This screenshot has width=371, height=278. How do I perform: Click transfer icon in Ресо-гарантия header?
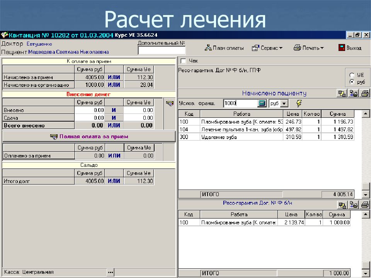click(354, 205)
